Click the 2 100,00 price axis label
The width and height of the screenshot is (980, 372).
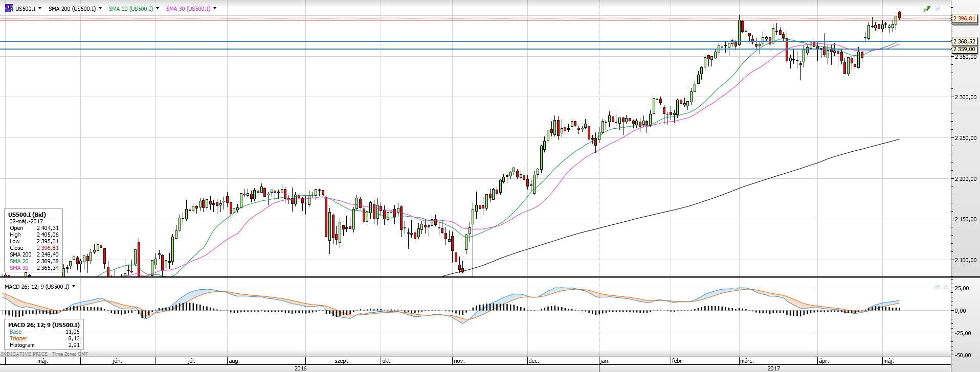coord(966,260)
